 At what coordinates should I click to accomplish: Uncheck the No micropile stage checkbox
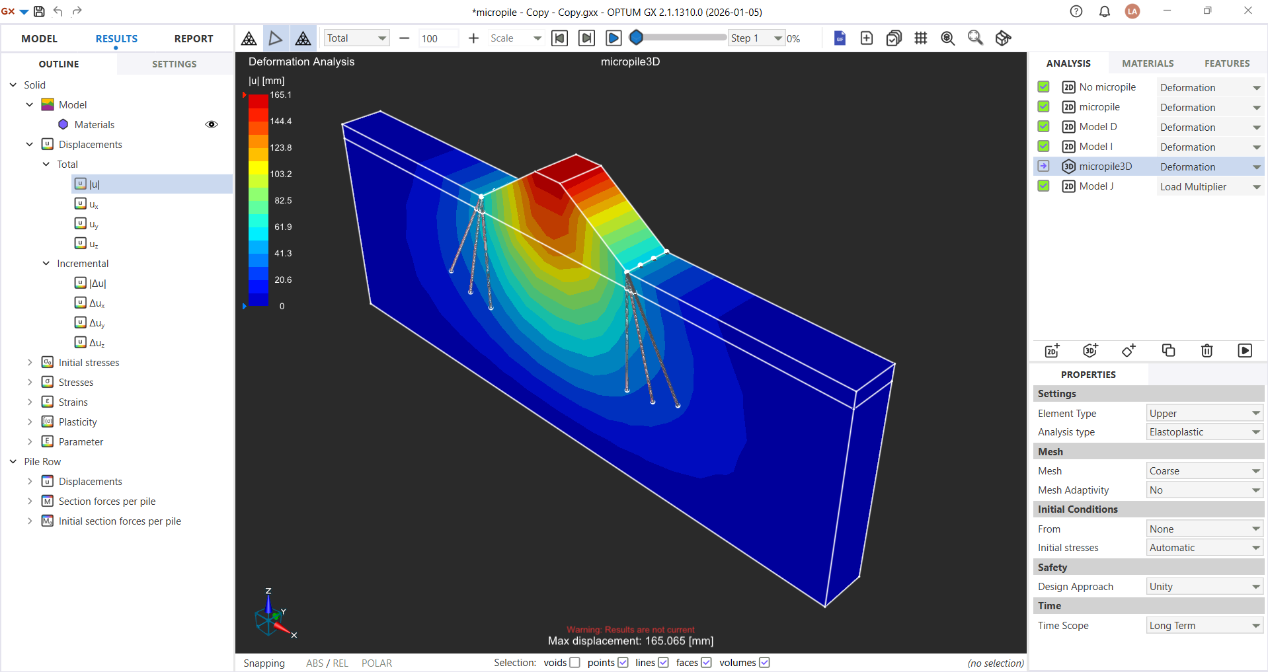click(1044, 87)
